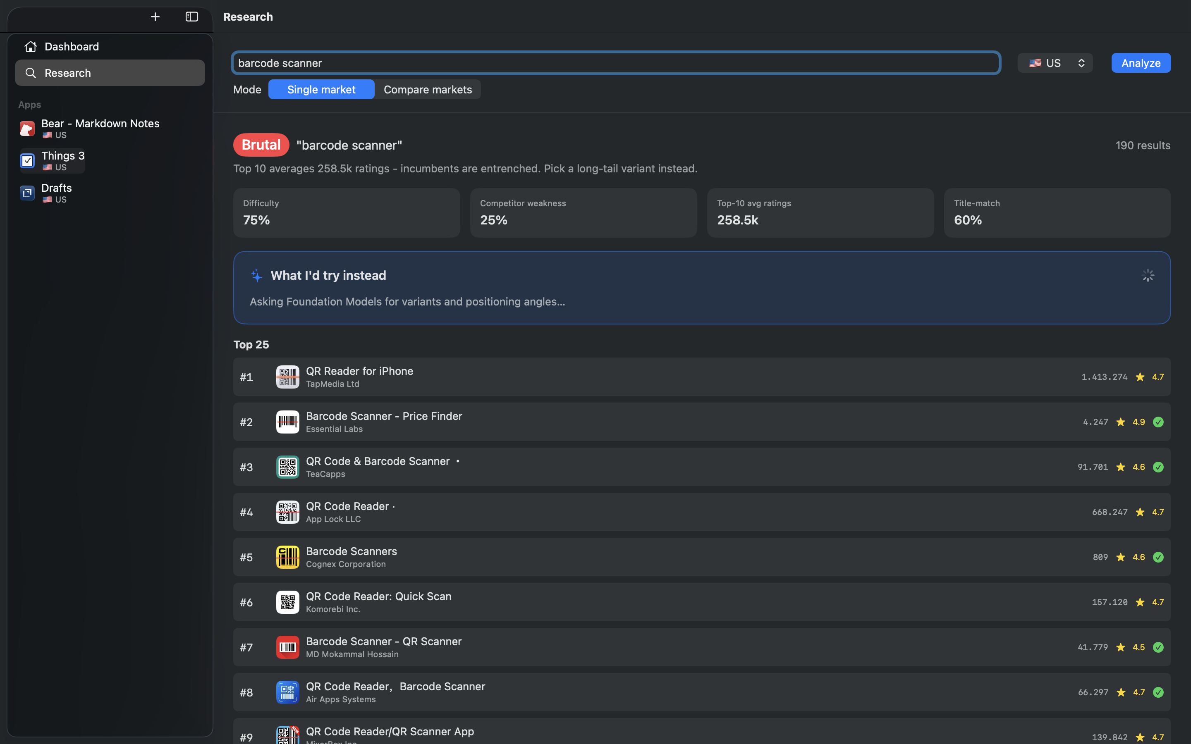The height and width of the screenshot is (744, 1191).
Task: Click the Competitor weakness 25% card
Action: (583, 213)
